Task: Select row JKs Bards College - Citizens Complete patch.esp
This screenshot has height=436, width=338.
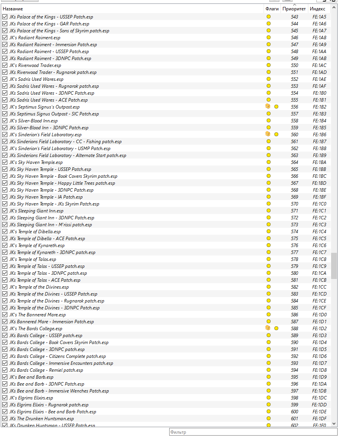Action: click(166, 356)
